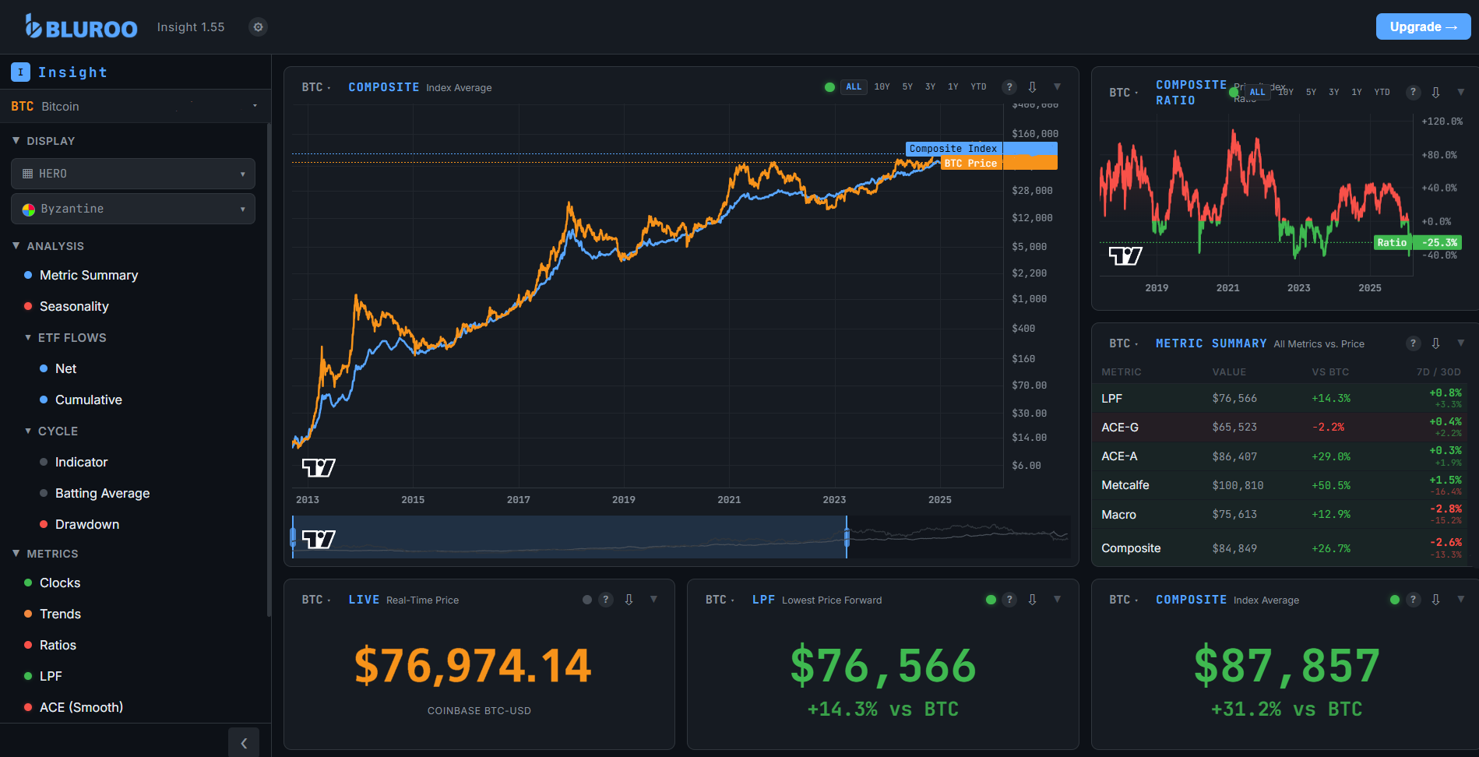Download the Composite chart data
The height and width of the screenshot is (757, 1479).
pos(1033,86)
